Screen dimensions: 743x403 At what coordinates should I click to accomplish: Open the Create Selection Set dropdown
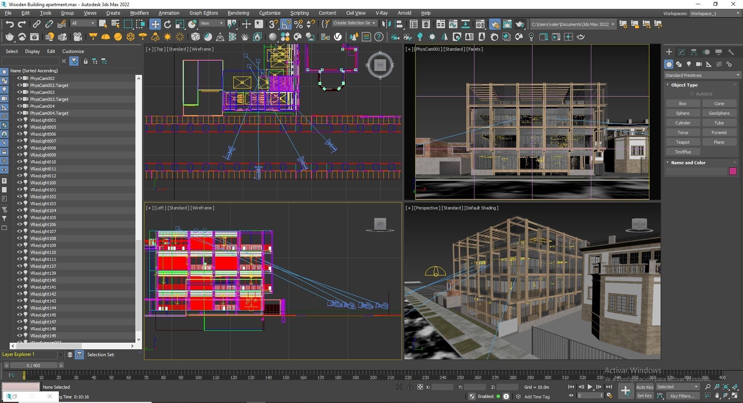354,23
